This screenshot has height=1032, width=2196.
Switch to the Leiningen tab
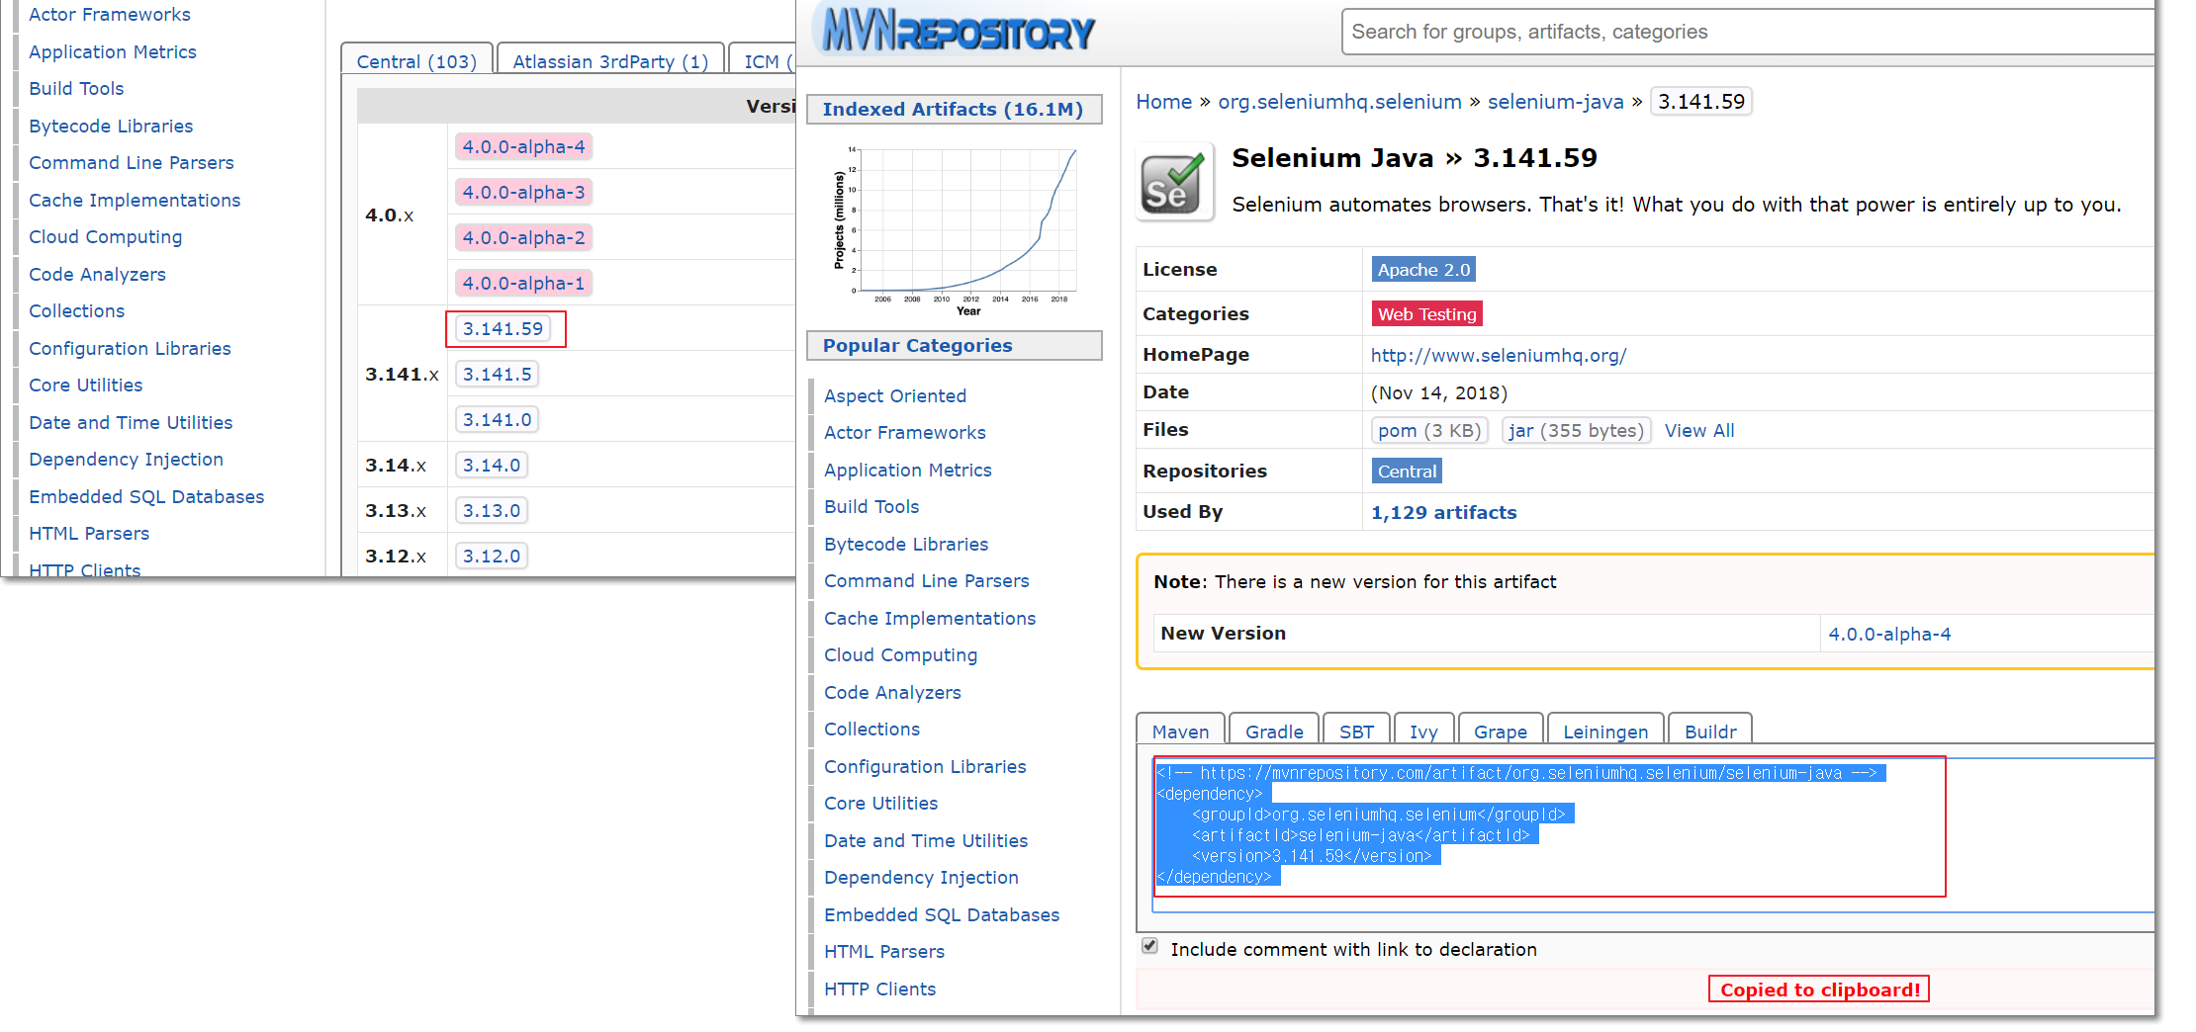[x=1605, y=731]
